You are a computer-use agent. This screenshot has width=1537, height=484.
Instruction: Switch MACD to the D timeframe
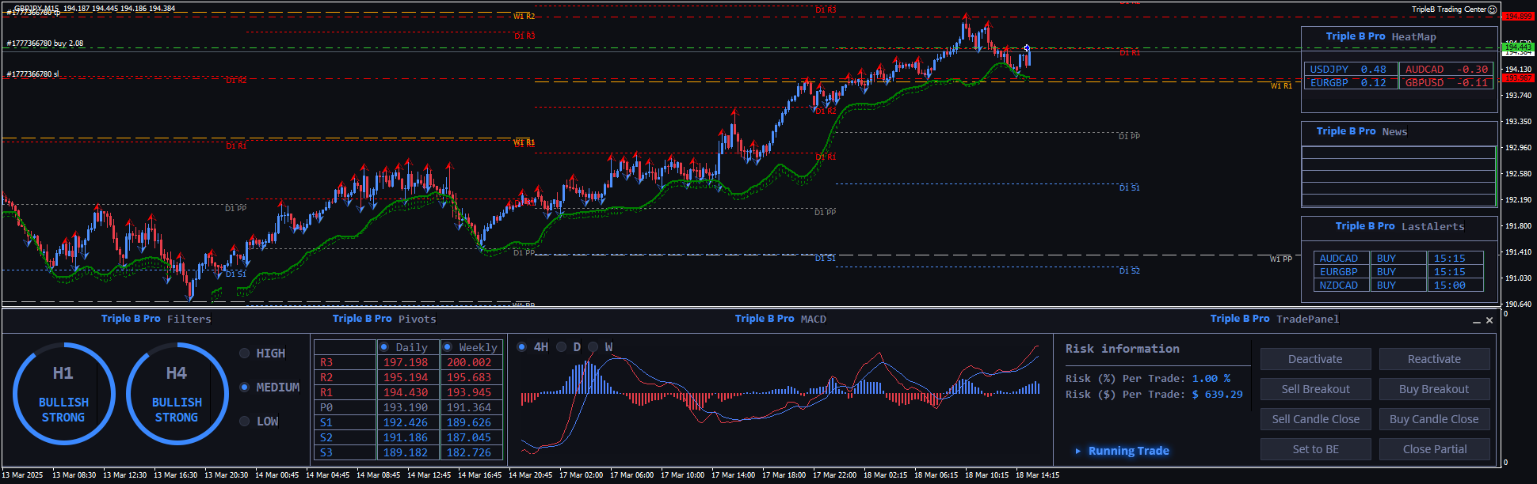pos(562,347)
